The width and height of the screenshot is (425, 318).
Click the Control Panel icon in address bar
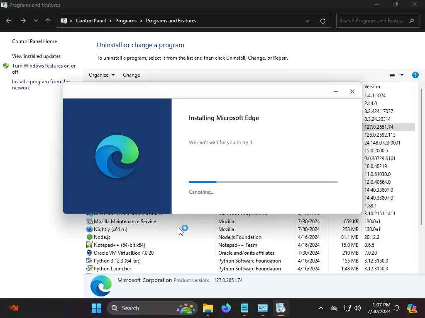pos(64,21)
